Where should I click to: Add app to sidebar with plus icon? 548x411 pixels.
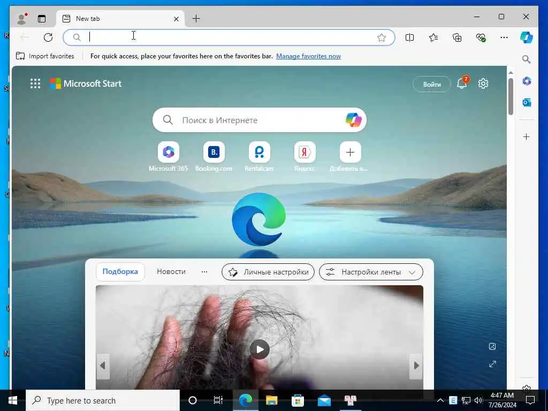(x=527, y=136)
